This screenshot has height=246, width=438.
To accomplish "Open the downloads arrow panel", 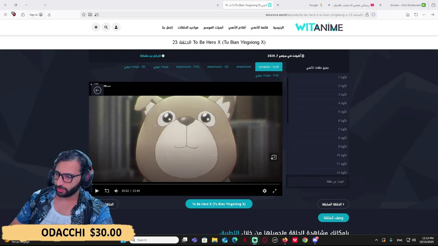I will 49,15.
